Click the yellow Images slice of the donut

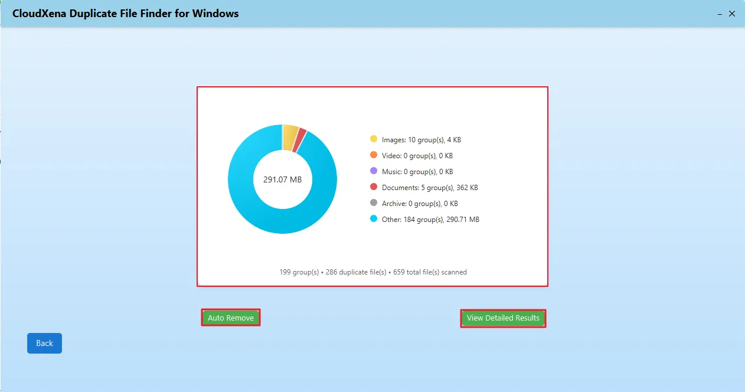(x=289, y=137)
